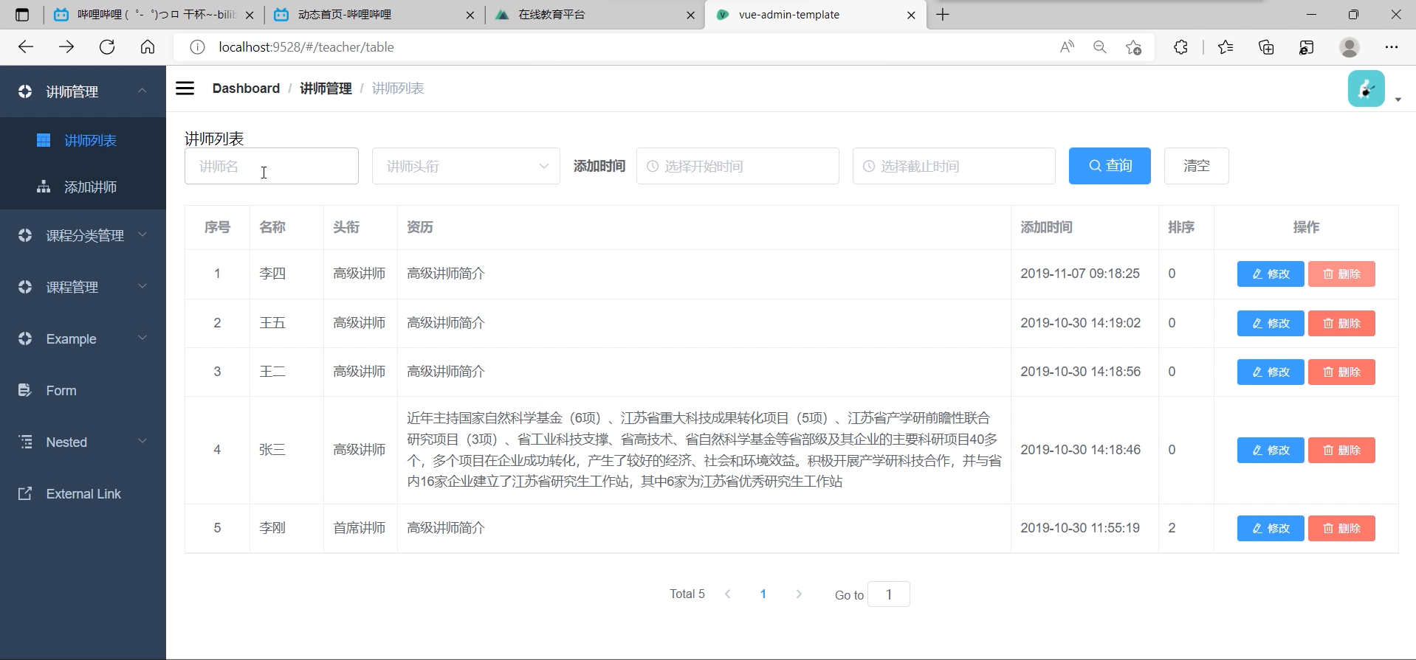Switch to 动态首页-哔哩哔哩 tab
The image size is (1416, 660).
coord(374,15)
